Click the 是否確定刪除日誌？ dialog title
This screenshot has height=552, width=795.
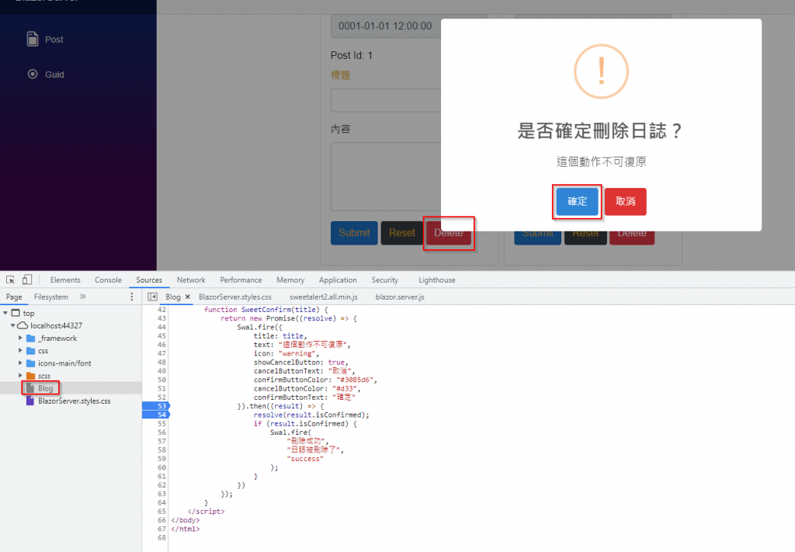click(x=601, y=130)
